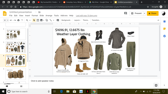Select slide 3 thumbnail in filmstrip
The height and width of the screenshot is (94, 168).
coord(16,47)
